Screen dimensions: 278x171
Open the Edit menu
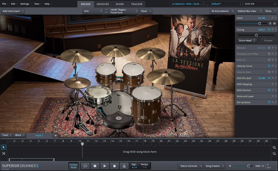tap(14, 4)
